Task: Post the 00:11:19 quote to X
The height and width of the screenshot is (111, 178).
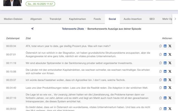Action: click(170, 63)
